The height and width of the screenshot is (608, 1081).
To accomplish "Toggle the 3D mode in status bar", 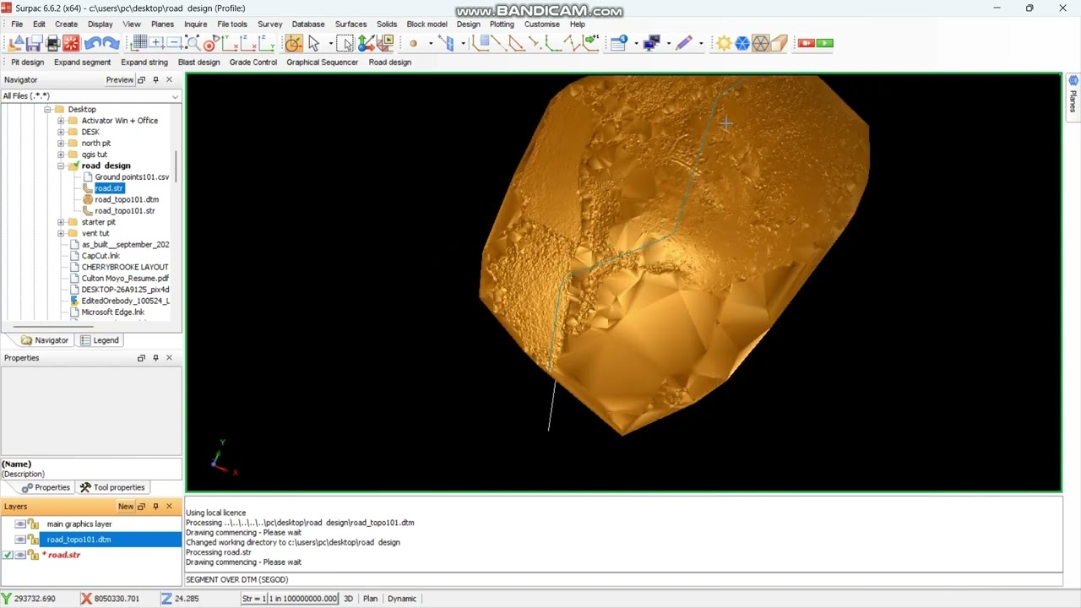I will [348, 599].
